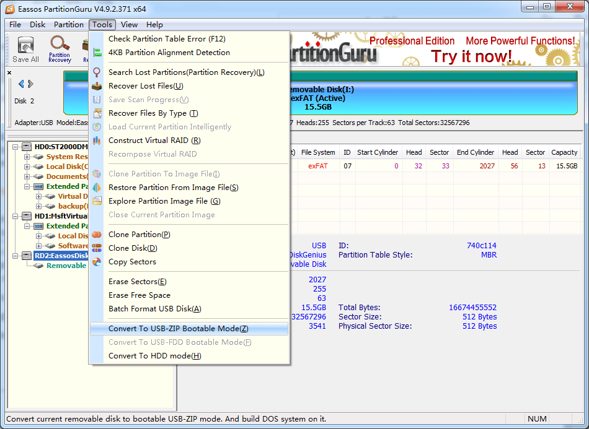589x429 pixels.
Task: Collapse the Extended Partition node under HD0
Action: click(27, 186)
